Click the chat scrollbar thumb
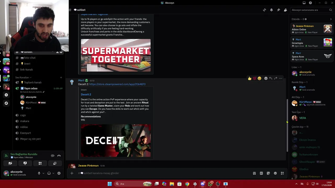This screenshot has width=335, height=188. click(x=287, y=126)
